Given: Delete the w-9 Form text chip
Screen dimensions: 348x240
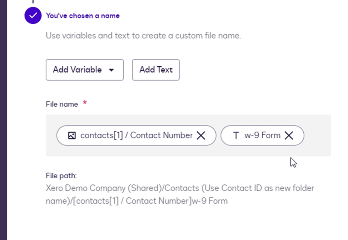Looking at the screenshot, I should (x=289, y=136).
